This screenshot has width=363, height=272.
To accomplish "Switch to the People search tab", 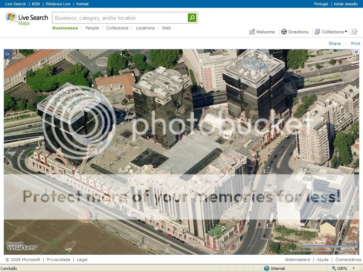I will point(92,28).
